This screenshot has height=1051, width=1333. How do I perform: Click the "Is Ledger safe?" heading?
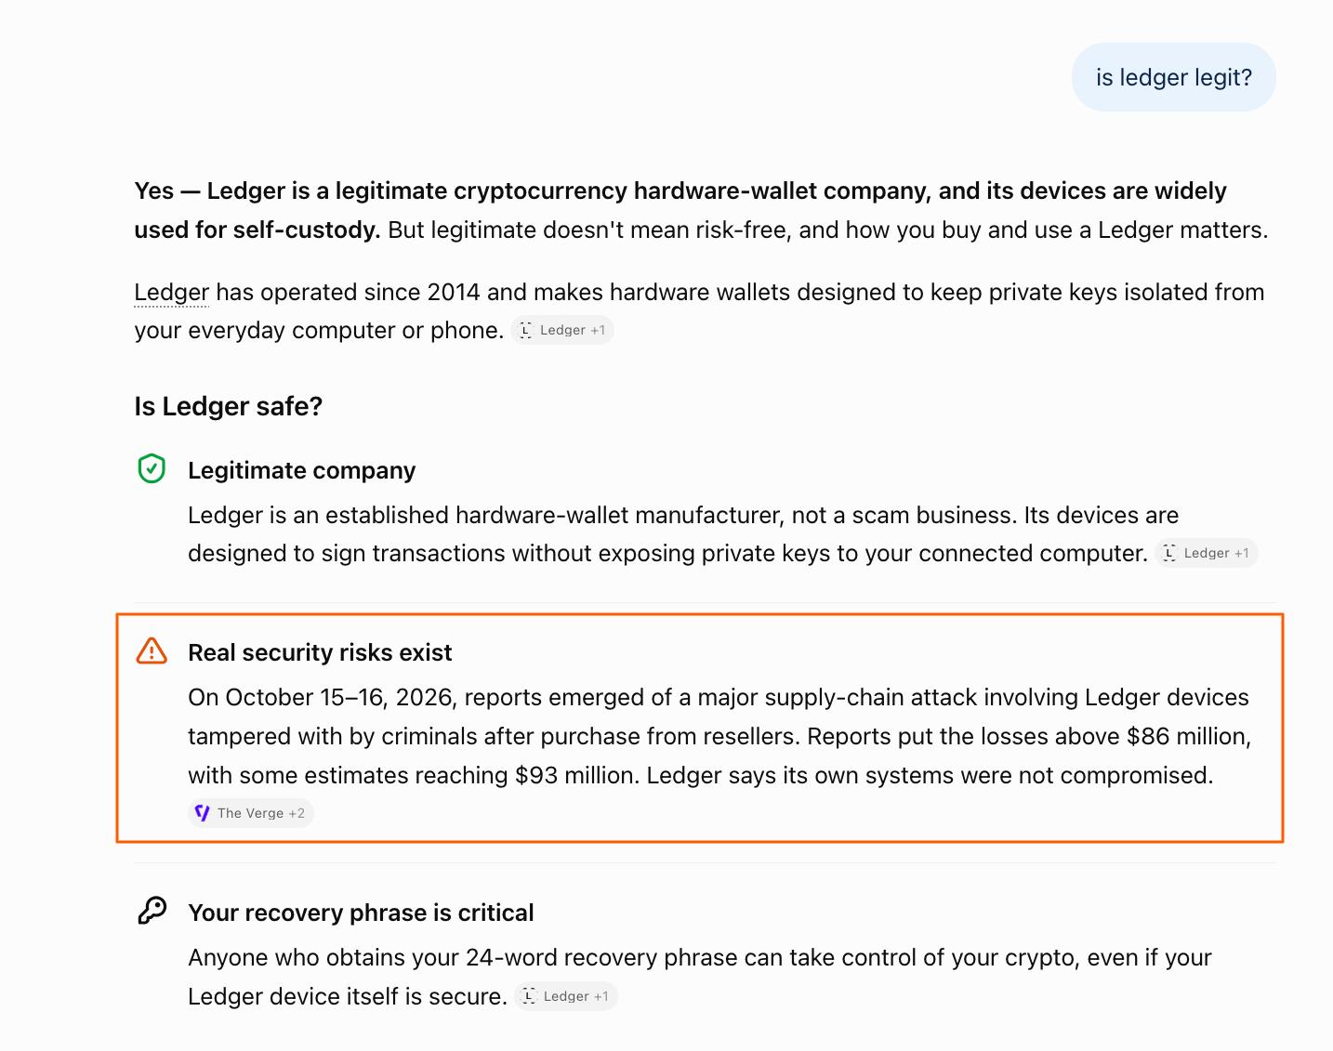click(x=229, y=406)
